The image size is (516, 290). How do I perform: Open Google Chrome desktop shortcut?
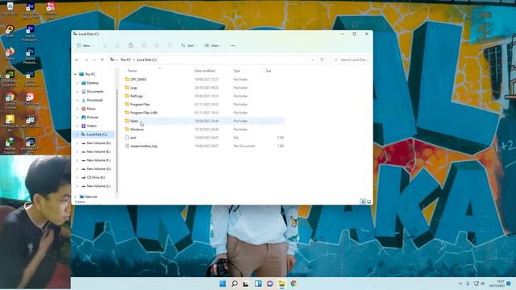(x=10, y=100)
